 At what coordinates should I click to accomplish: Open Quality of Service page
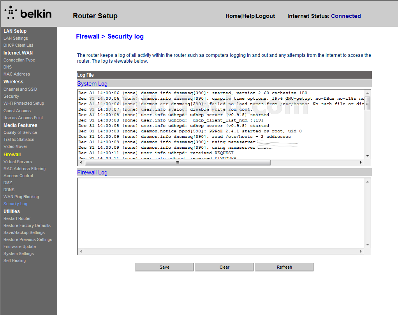[20, 132]
